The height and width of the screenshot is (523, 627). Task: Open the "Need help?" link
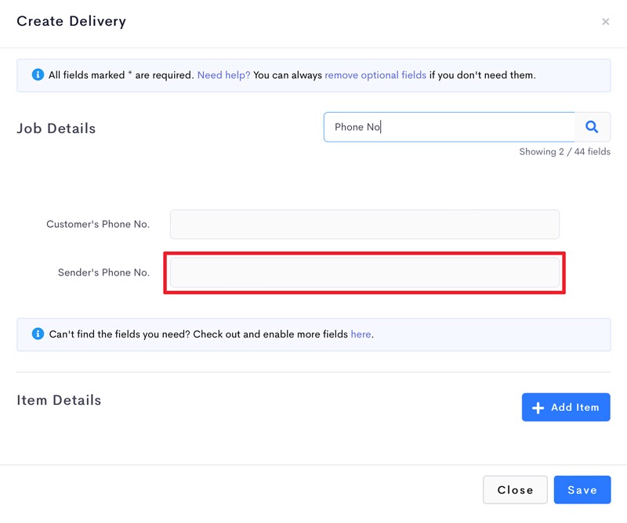point(223,75)
